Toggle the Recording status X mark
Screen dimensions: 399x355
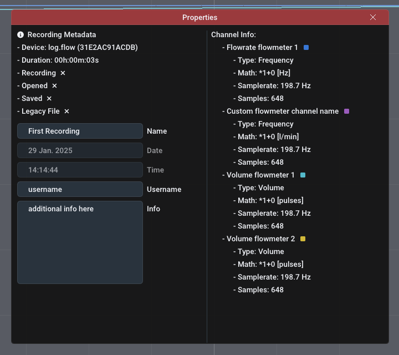point(63,73)
